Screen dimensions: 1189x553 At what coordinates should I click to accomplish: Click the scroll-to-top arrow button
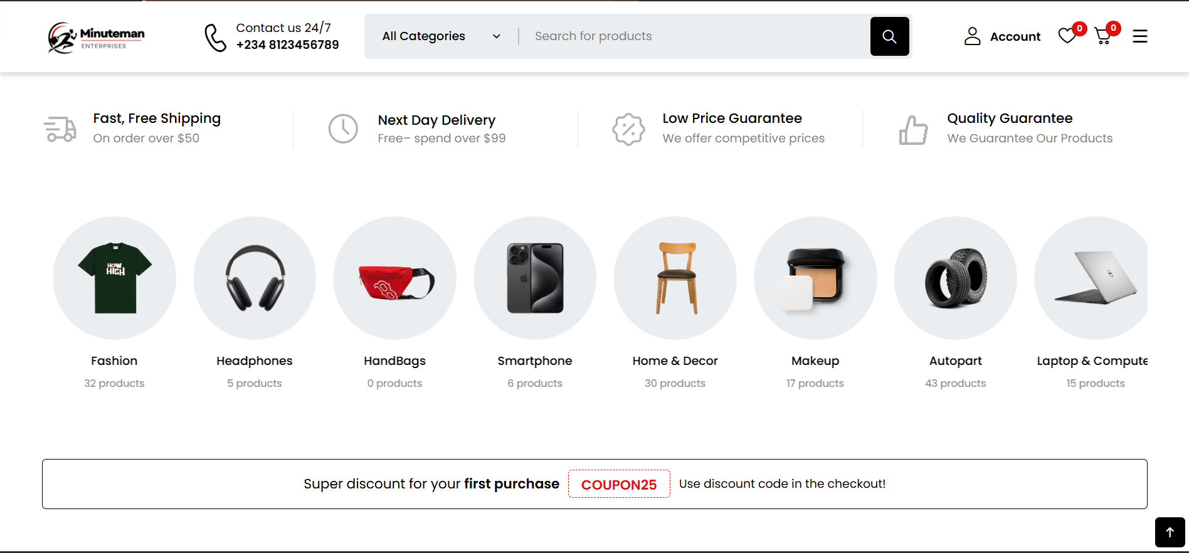click(1170, 532)
